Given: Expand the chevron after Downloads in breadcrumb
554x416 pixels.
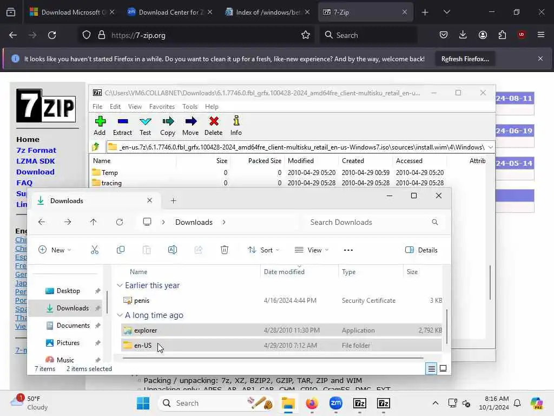Looking at the screenshot, I should 224,222.
